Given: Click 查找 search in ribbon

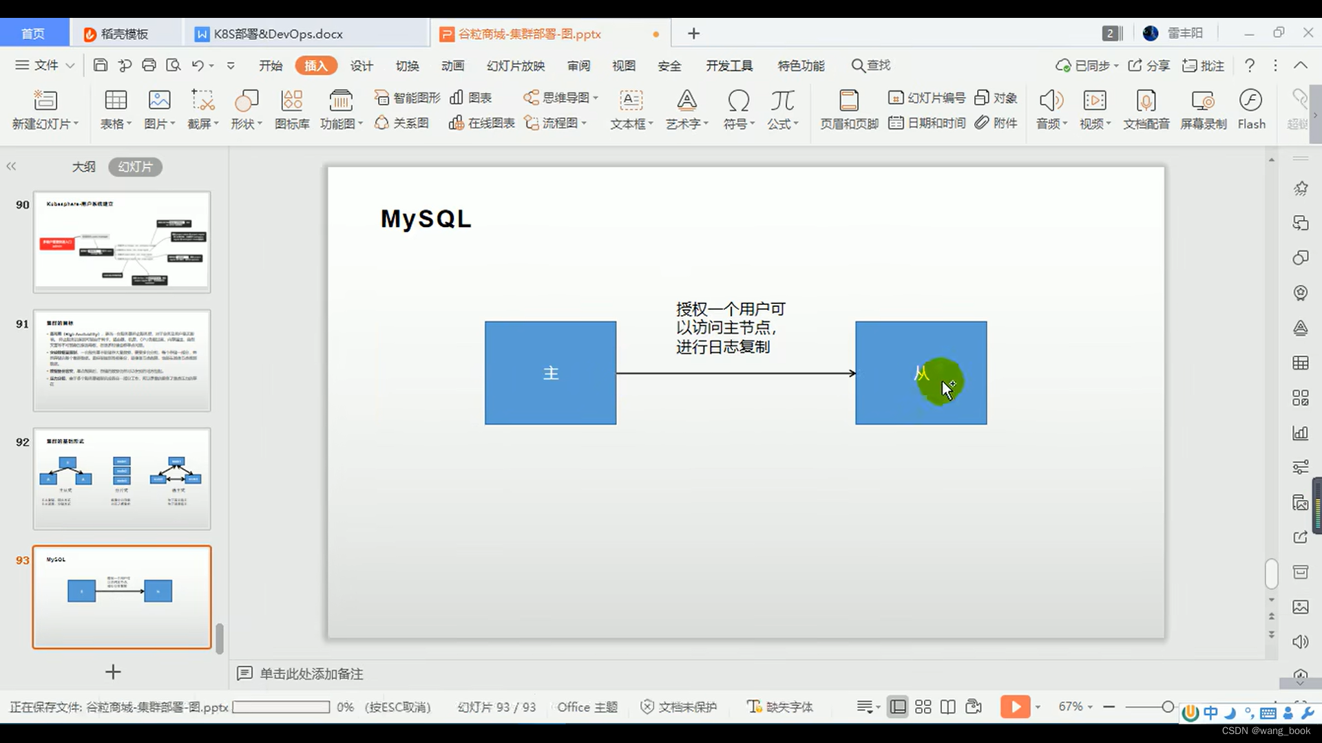Looking at the screenshot, I should [870, 65].
